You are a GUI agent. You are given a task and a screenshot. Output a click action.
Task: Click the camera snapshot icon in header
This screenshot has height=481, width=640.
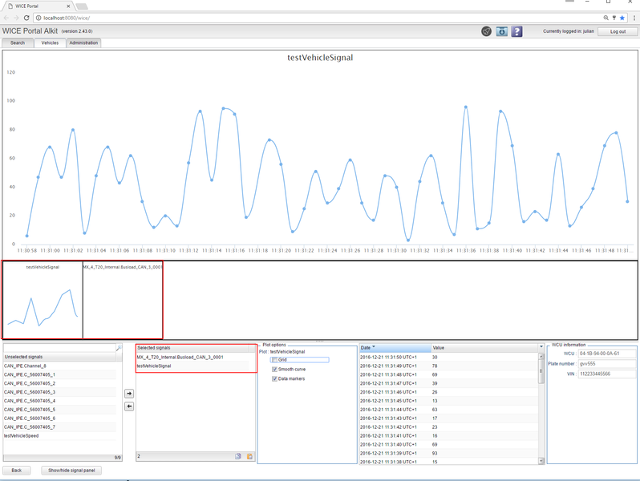tap(501, 31)
